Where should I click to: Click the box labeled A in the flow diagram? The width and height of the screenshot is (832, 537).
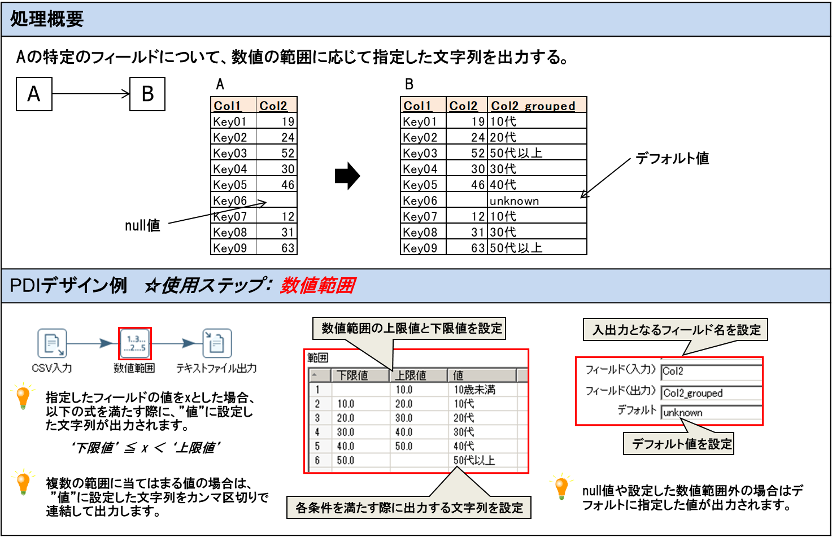[34, 94]
